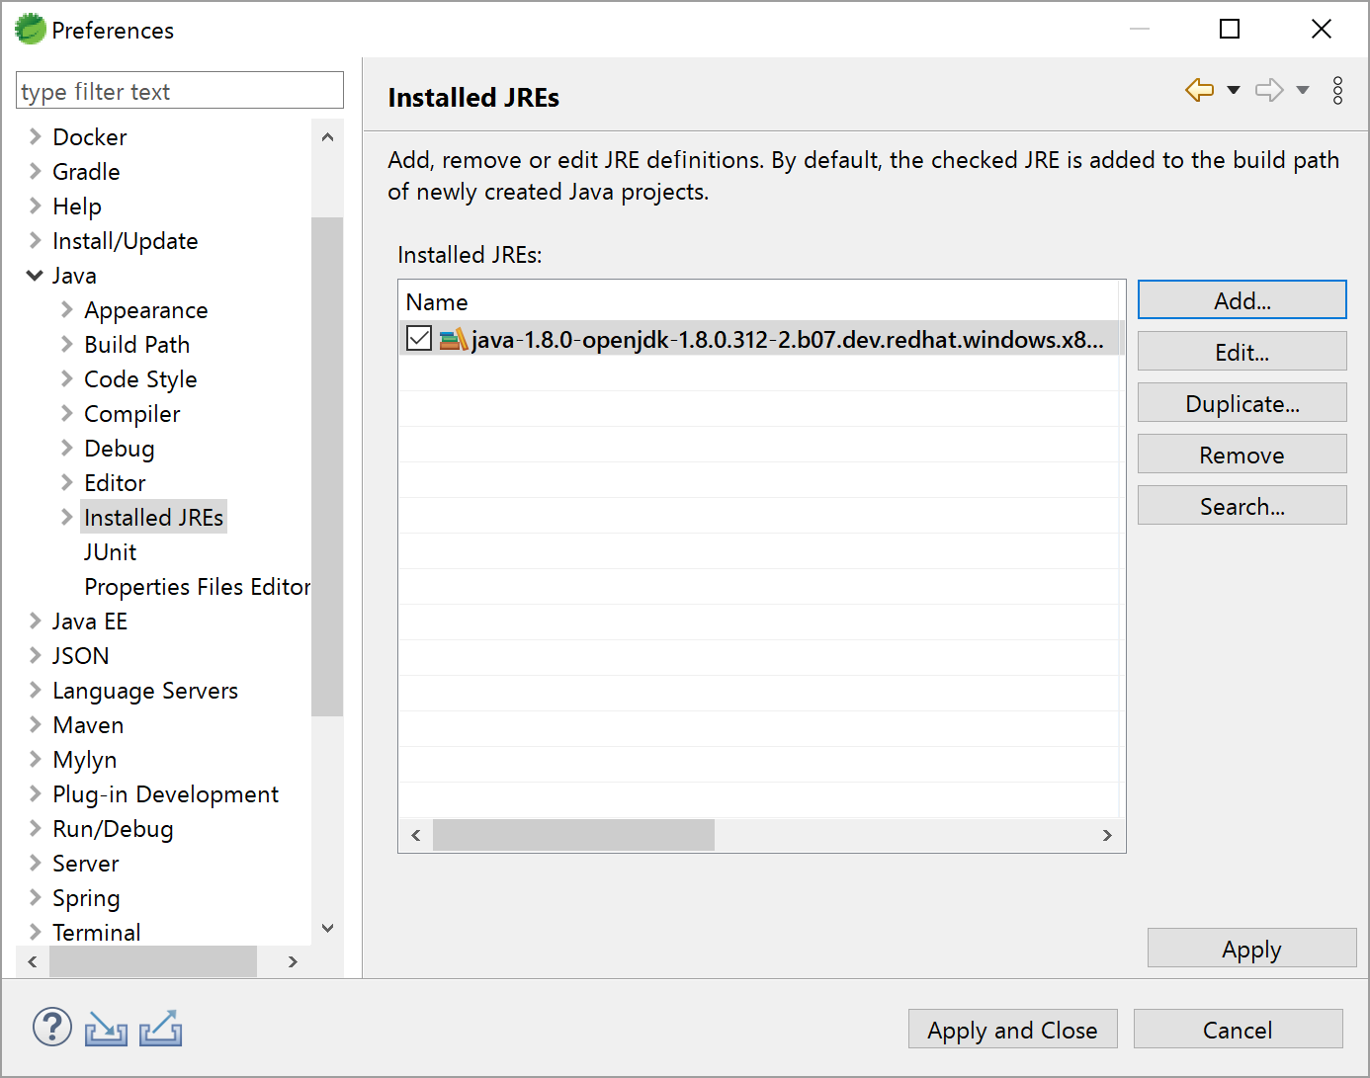The height and width of the screenshot is (1078, 1370).
Task: Expand the Maven preferences node
Action: pos(35,725)
